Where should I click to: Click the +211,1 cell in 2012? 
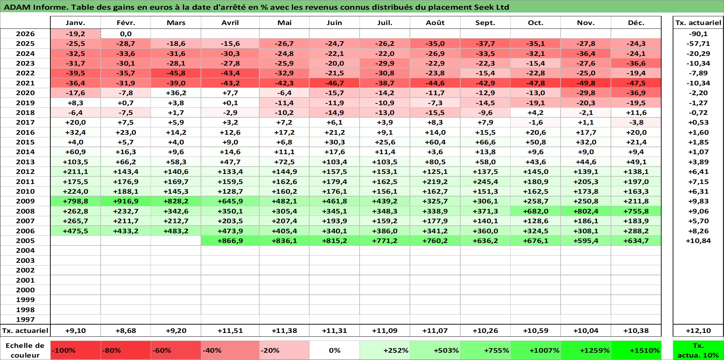(76, 171)
